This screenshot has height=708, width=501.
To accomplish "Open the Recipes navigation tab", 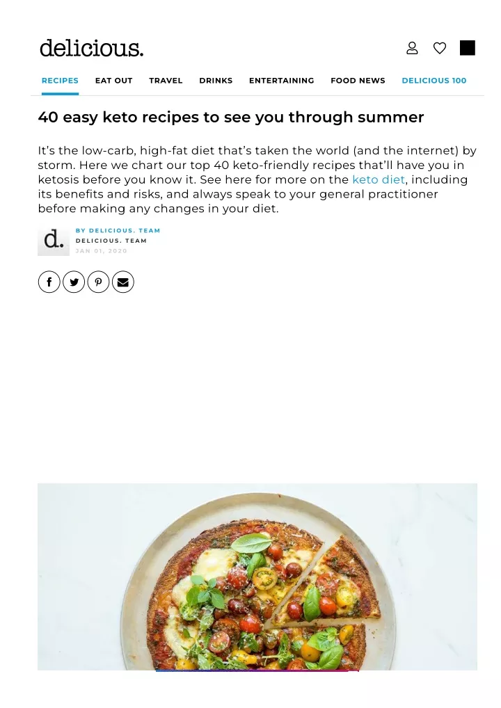I will click(60, 81).
